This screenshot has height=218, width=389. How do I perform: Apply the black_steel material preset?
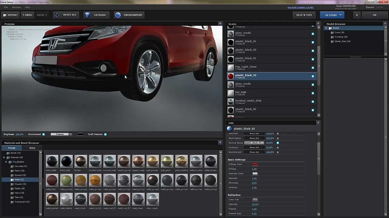[x=66, y=161]
